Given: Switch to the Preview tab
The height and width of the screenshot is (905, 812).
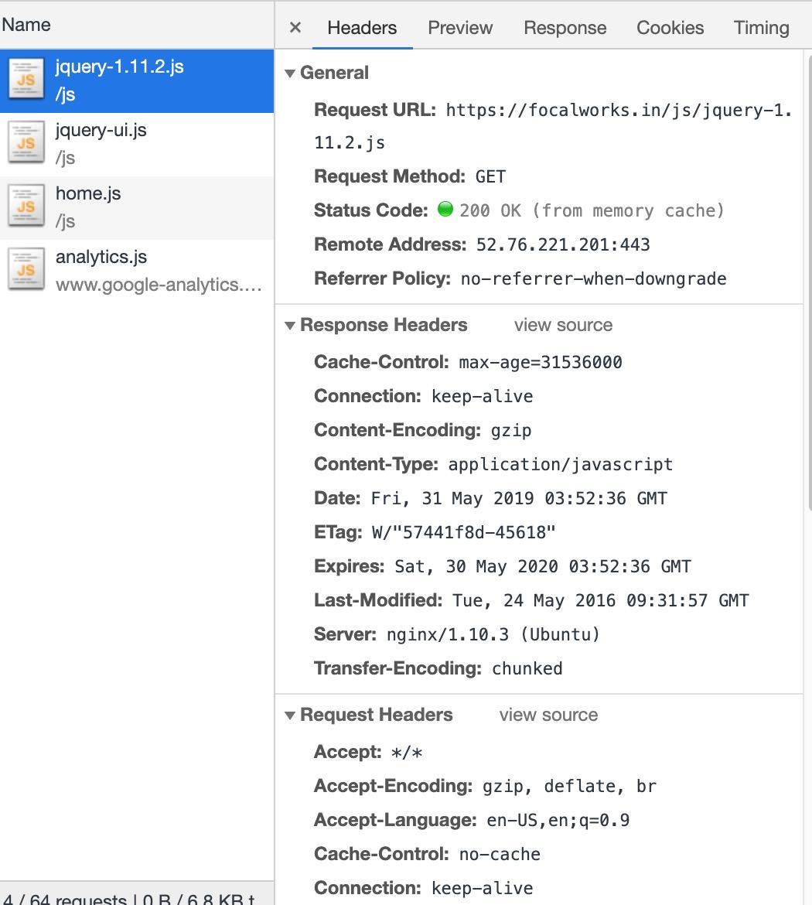Looking at the screenshot, I should pos(460,28).
